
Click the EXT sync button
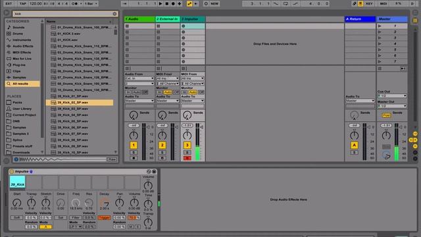click(9, 4)
